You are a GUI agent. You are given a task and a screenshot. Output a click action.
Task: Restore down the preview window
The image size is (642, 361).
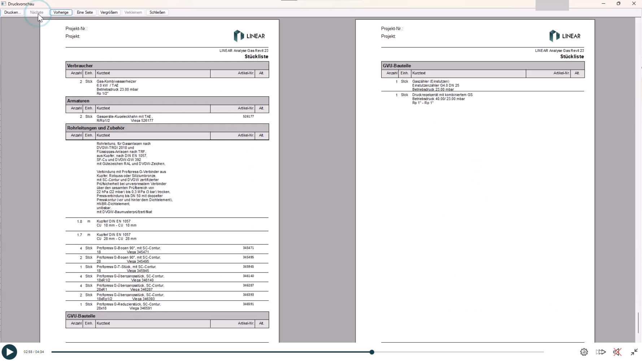click(619, 4)
